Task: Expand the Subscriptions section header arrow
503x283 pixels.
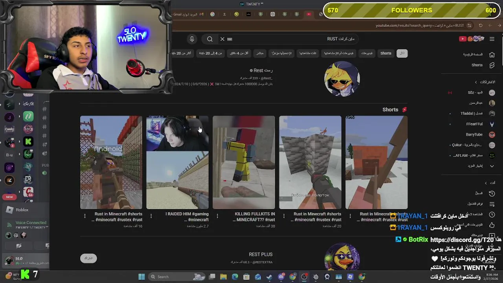Action: click(476, 82)
